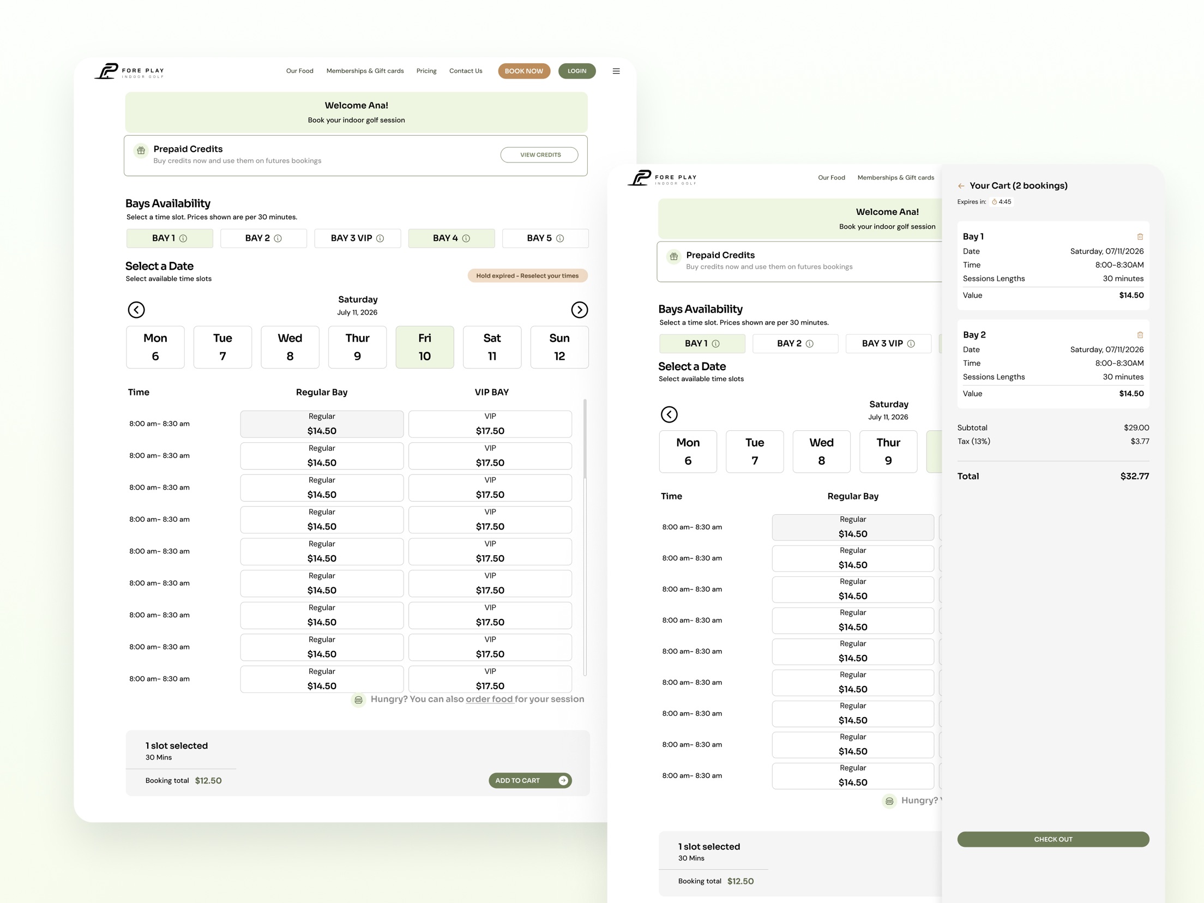Show info icon for BAY 4
Screen dimensions: 1204x903
(466, 238)
